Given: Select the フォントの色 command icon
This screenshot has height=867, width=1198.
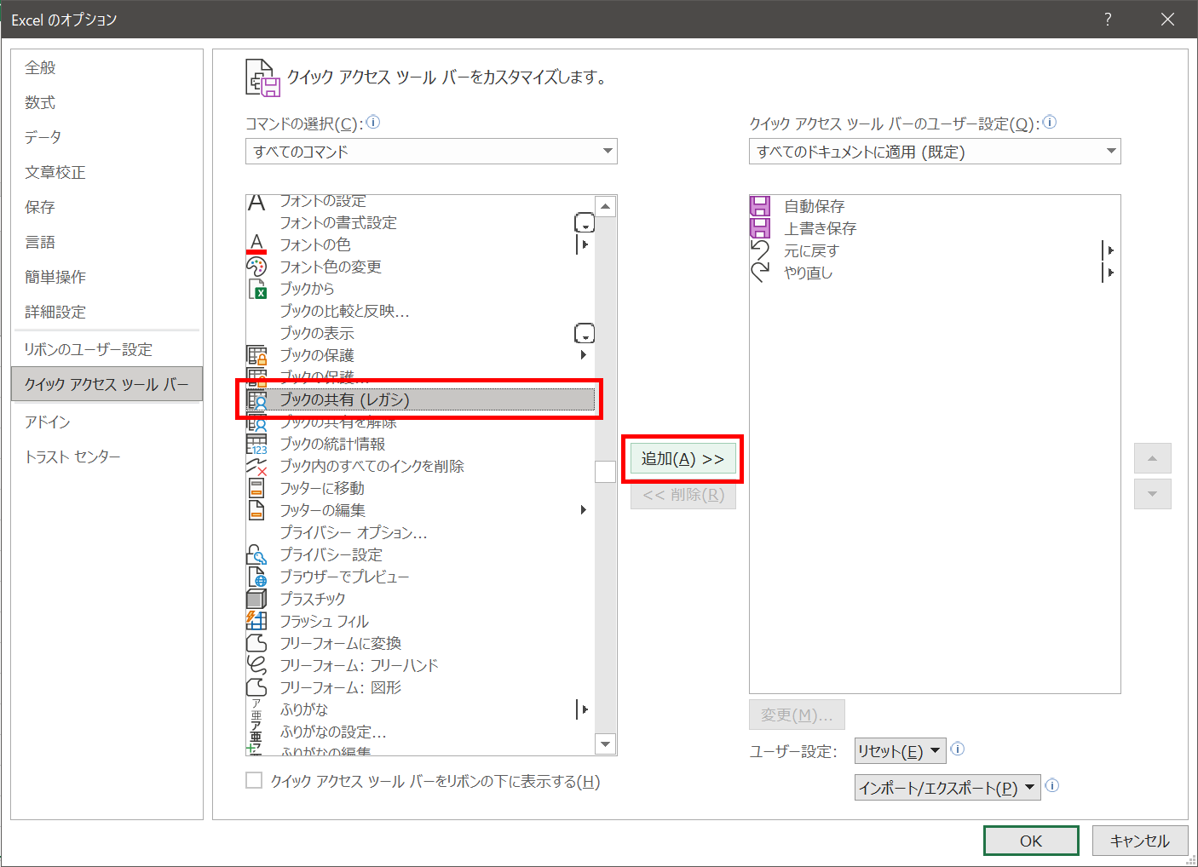Looking at the screenshot, I should tap(256, 244).
